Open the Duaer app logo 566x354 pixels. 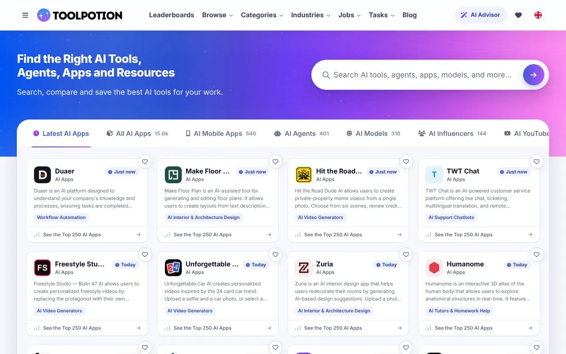pyautogui.click(x=42, y=175)
